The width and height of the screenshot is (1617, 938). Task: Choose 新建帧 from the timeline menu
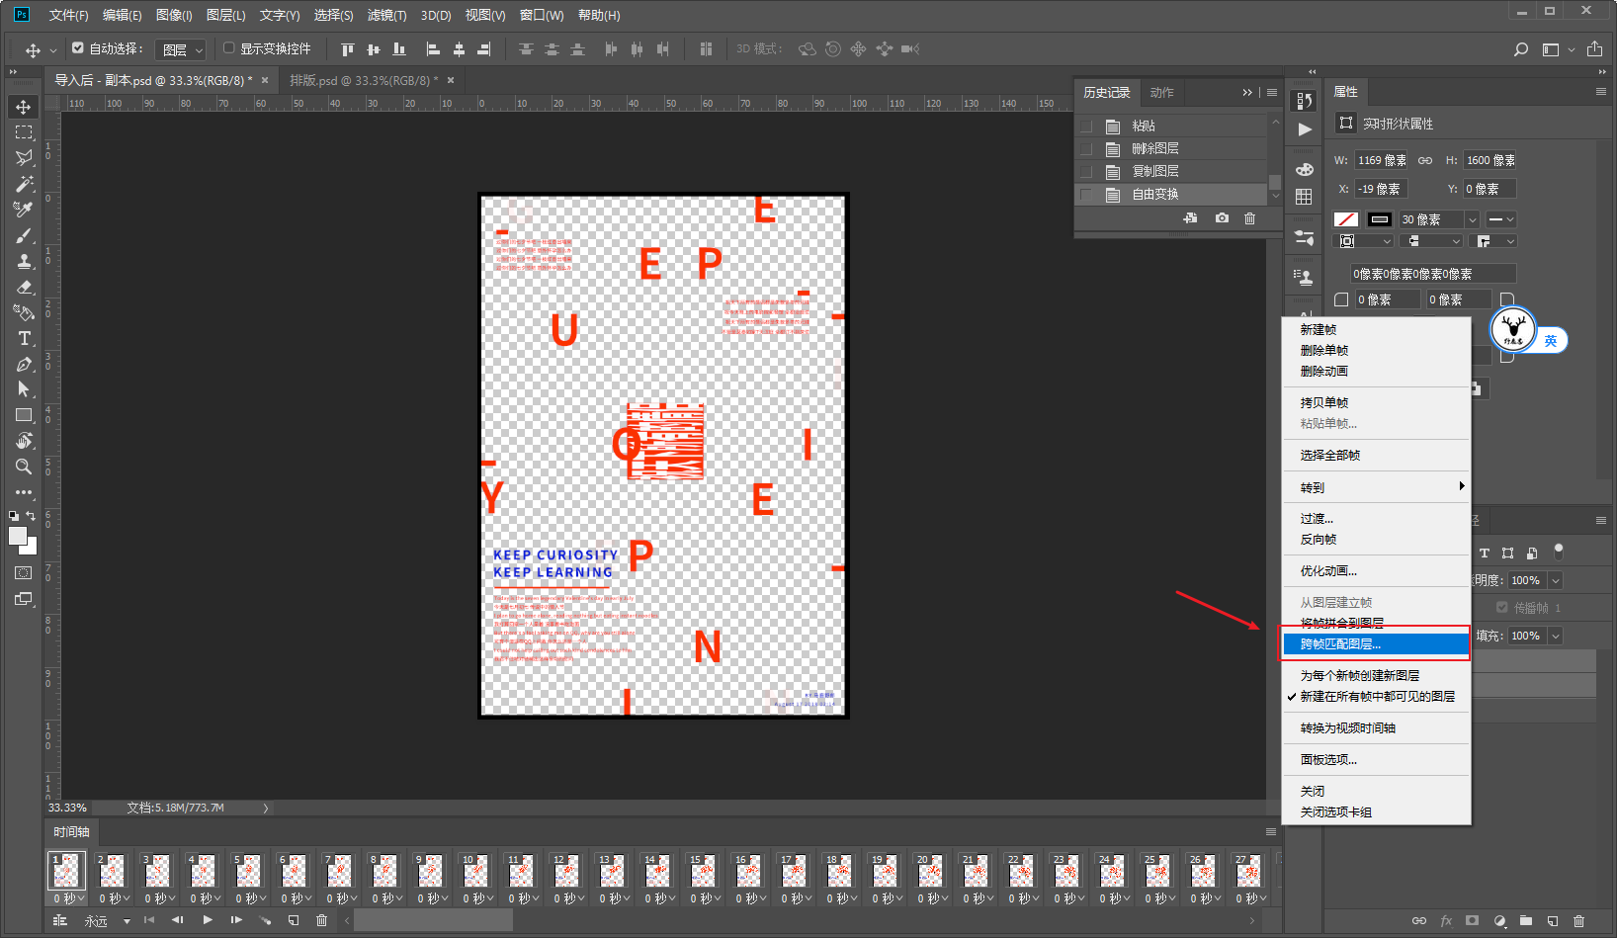tap(1377, 330)
